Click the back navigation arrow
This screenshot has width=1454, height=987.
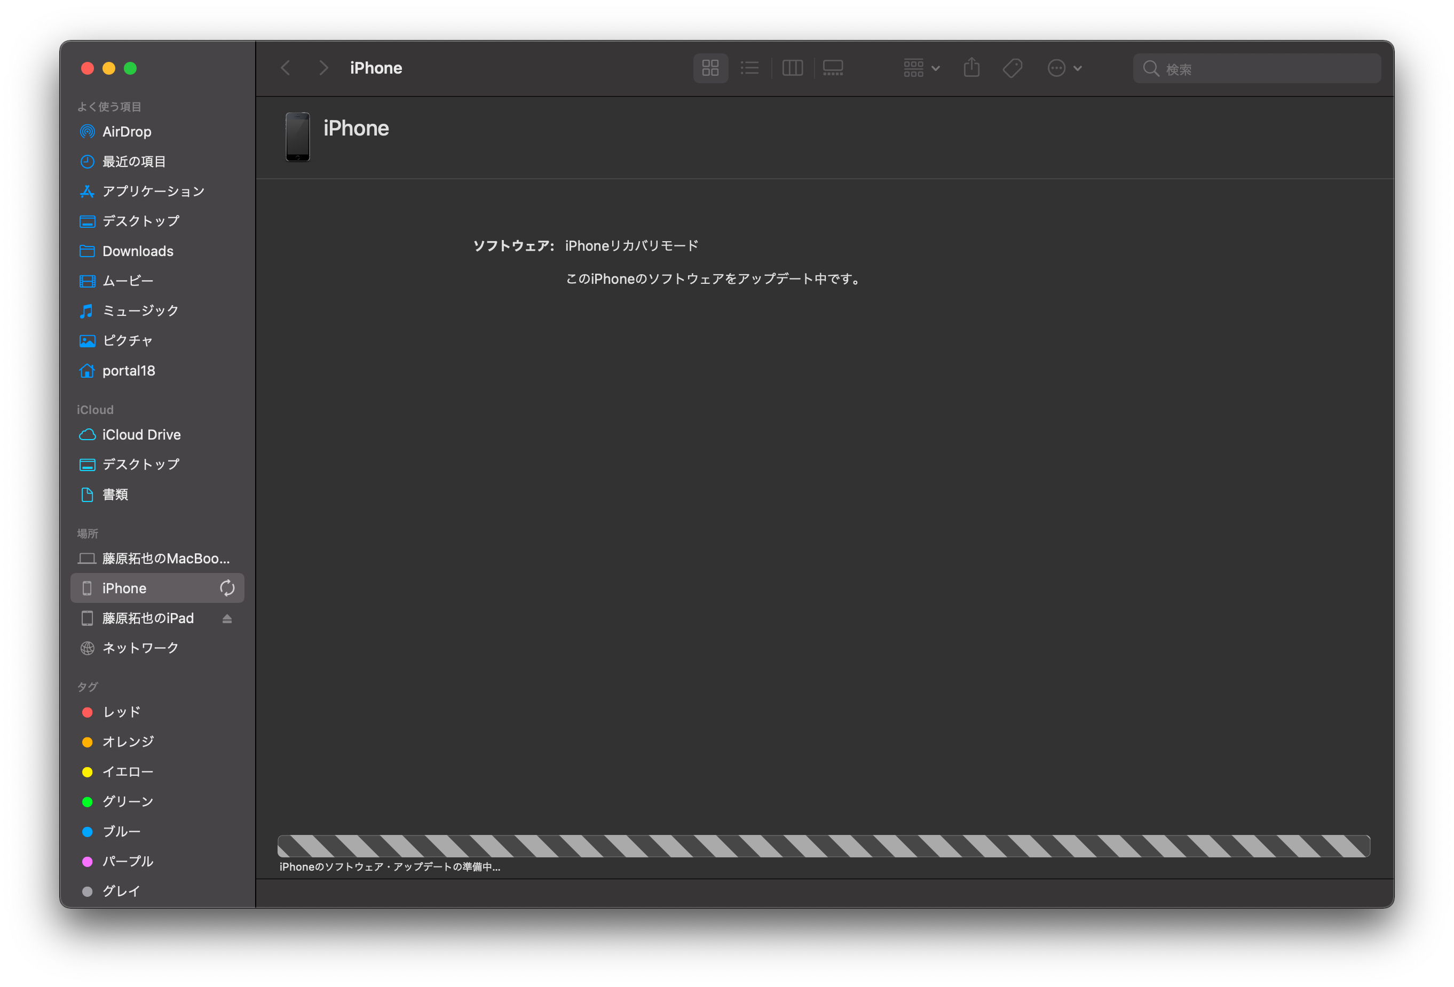pos(285,68)
